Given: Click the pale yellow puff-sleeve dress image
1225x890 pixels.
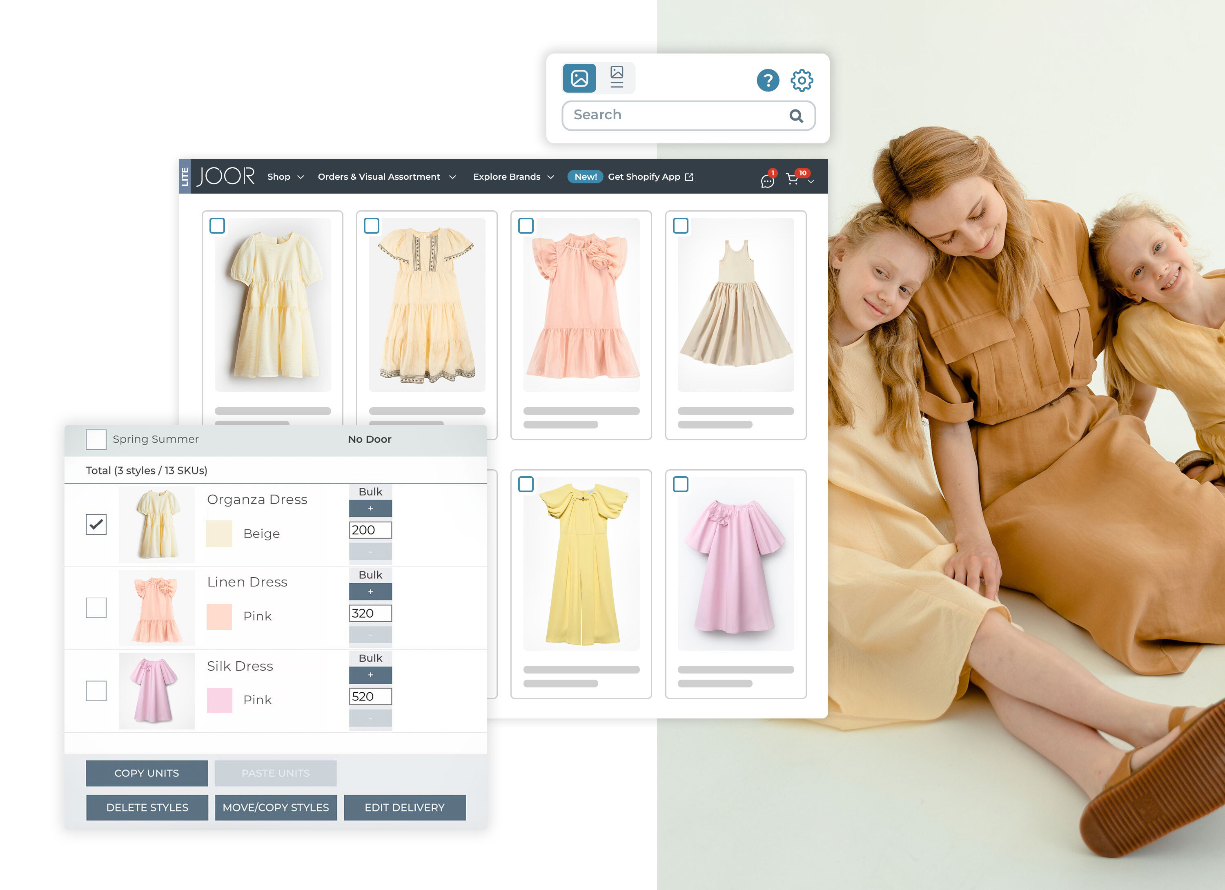Looking at the screenshot, I should (x=273, y=305).
